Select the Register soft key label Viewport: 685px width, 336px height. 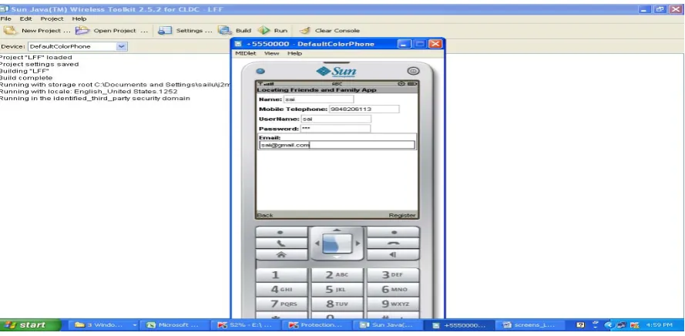coord(402,216)
